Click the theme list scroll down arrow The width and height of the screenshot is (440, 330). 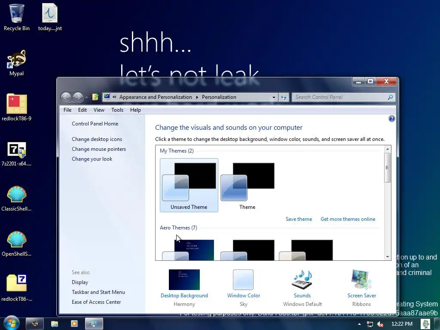pos(388,257)
